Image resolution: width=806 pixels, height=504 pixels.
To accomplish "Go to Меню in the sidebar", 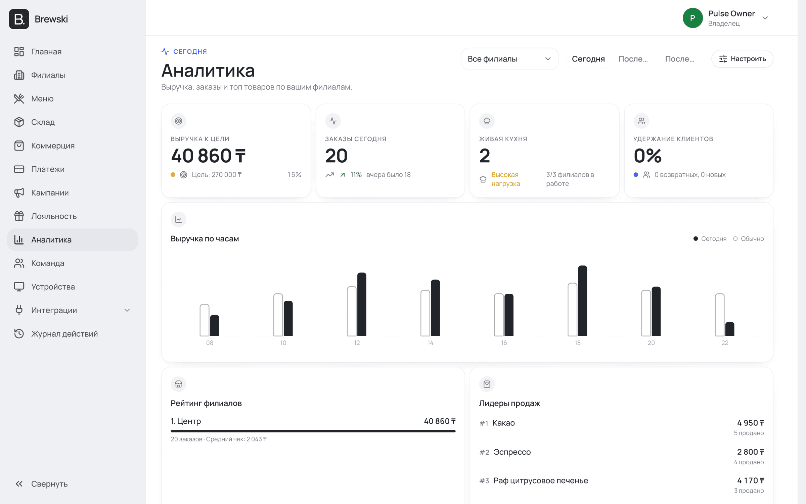I will (72, 98).
